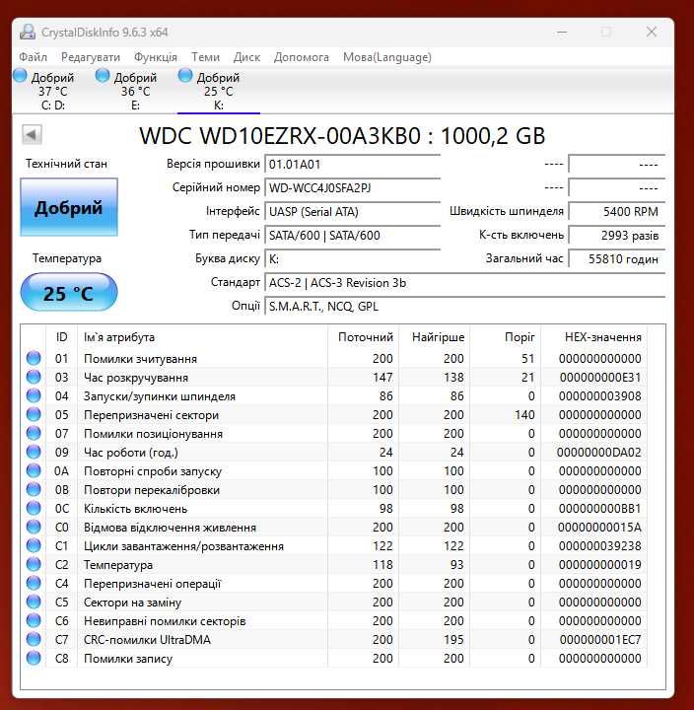Click the firmware field 01.01A01
The width and height of the screenshot is (694, 710).
pos(352,164)
